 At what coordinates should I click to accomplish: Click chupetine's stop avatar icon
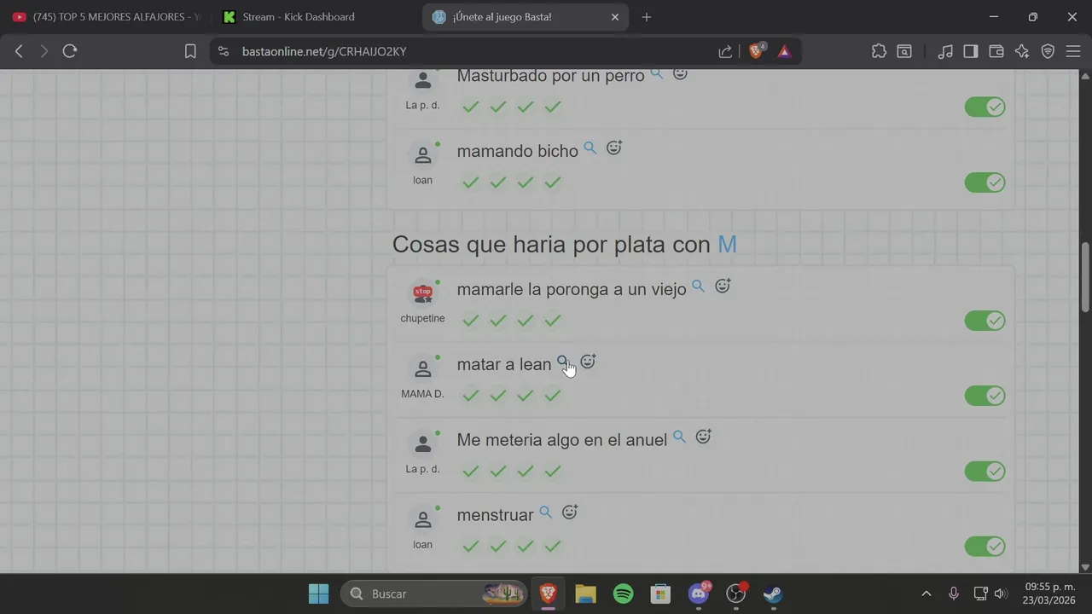tap(422, 293)
